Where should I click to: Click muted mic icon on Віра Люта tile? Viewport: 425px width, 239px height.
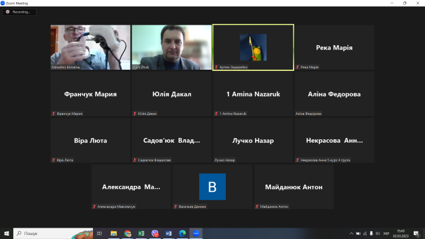tap(54, 160)
